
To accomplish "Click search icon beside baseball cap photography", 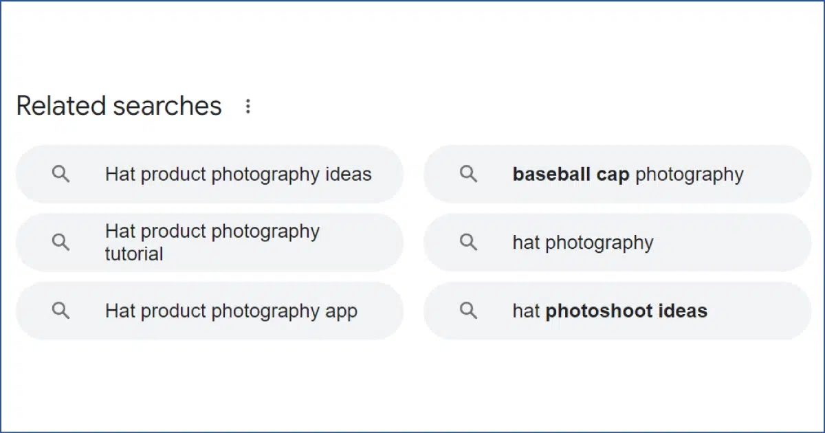I will click(x=469, y=175).
